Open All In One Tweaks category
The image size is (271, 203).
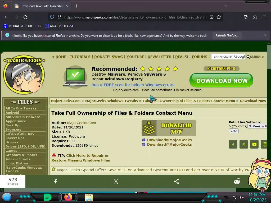point(21,108)
